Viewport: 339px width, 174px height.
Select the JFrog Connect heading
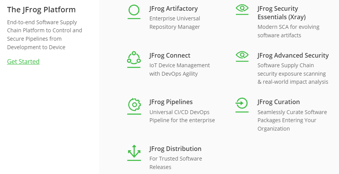[170, 55]
